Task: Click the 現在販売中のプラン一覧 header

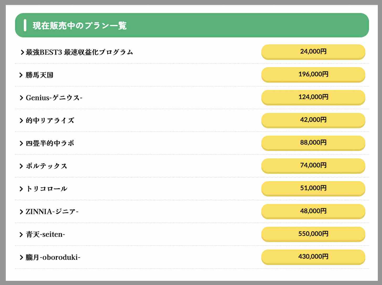Action: 79,25
